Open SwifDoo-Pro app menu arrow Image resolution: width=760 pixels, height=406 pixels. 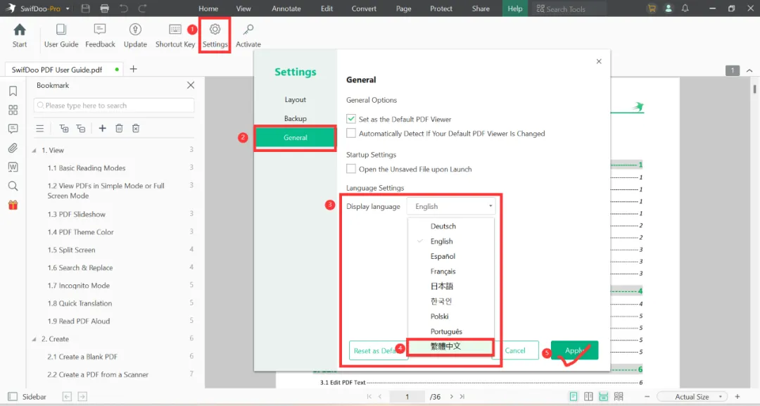[68, 8]
